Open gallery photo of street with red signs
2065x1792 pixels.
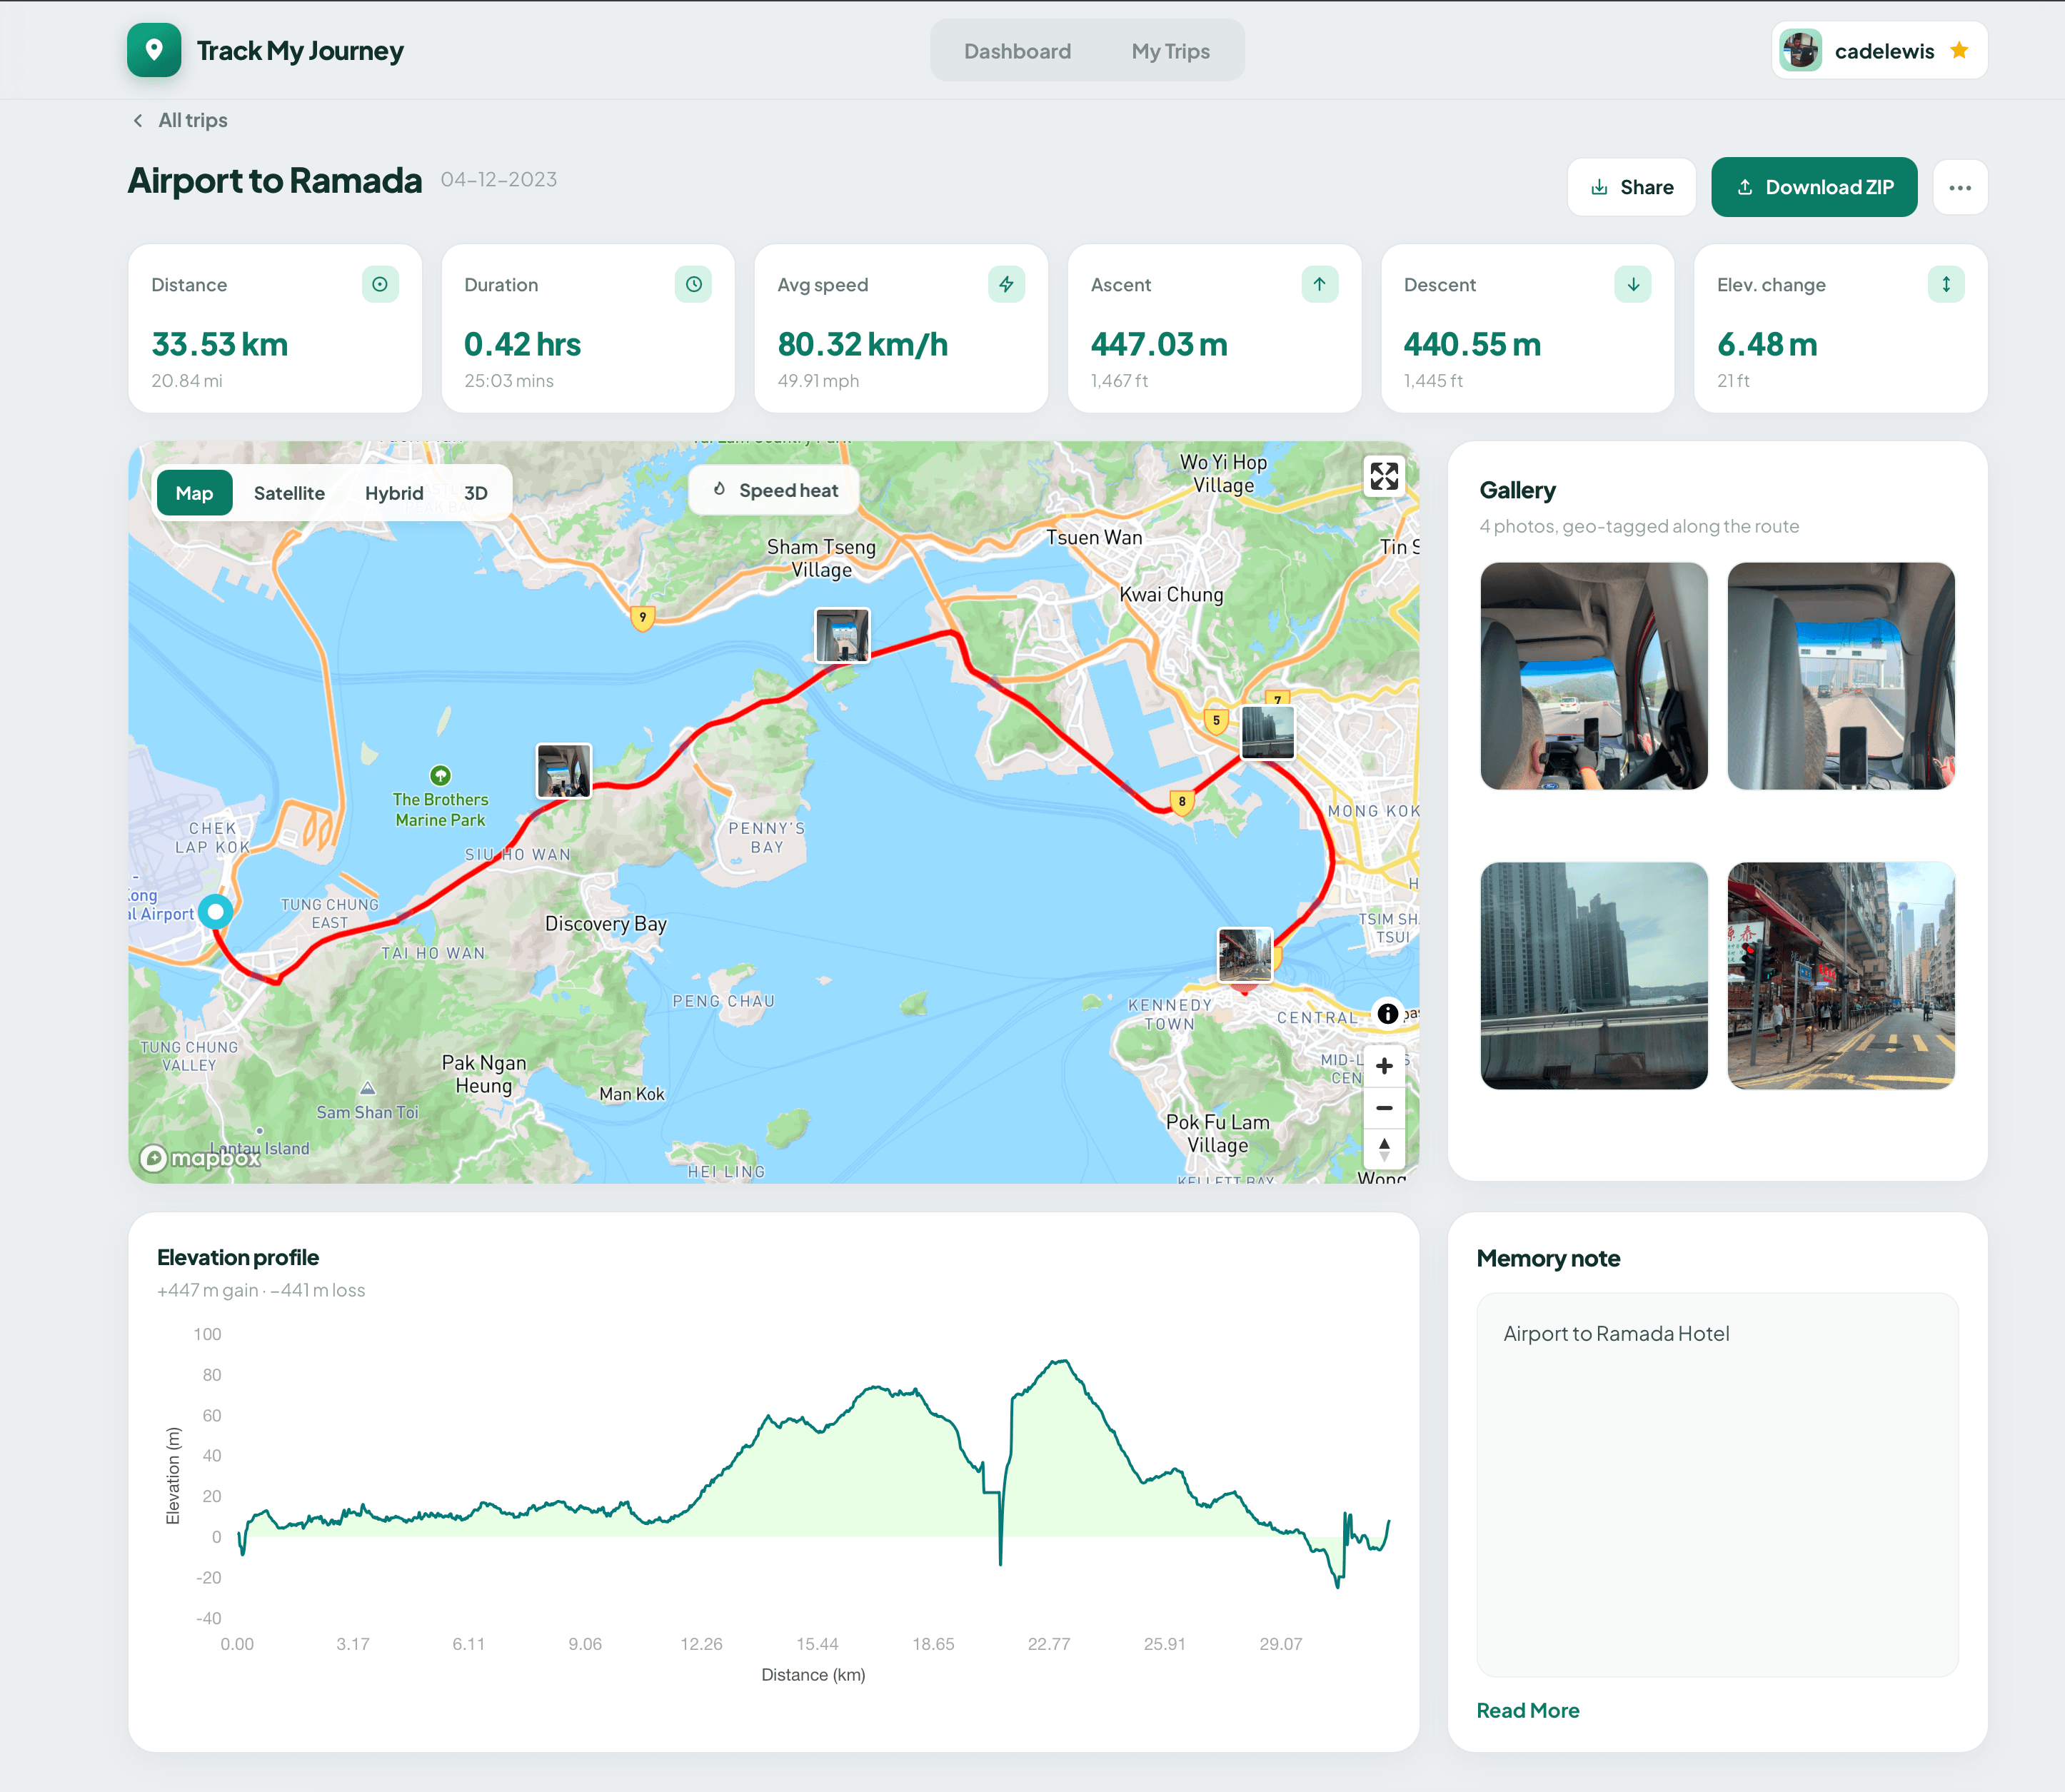pyautogui.click(x=1841, y=975)
